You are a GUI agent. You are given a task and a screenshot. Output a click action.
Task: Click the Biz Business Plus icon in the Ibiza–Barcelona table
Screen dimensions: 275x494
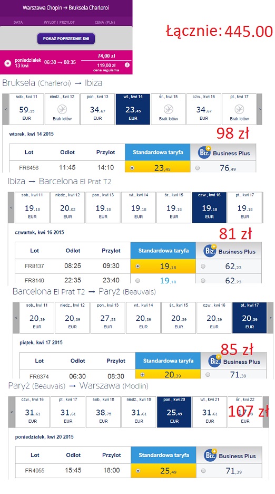click(x=210, y=251)
